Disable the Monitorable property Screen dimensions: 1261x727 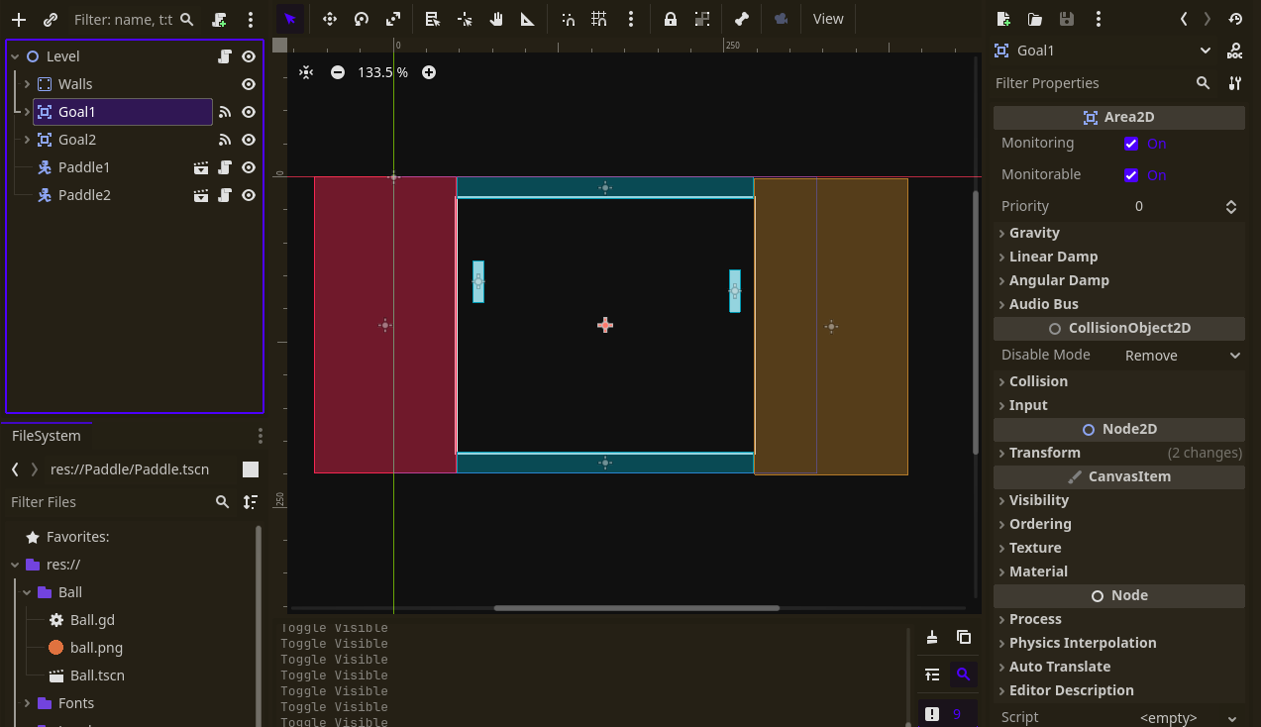point(1131,173)
